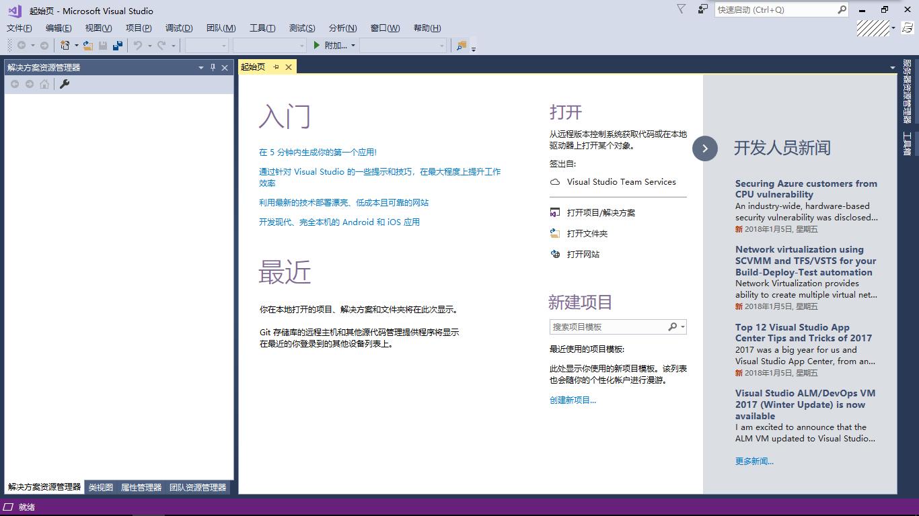
Task: Open link 开发现代、完全本机的 Android 和 iOS 应用
Action: (x=339, y=222)
